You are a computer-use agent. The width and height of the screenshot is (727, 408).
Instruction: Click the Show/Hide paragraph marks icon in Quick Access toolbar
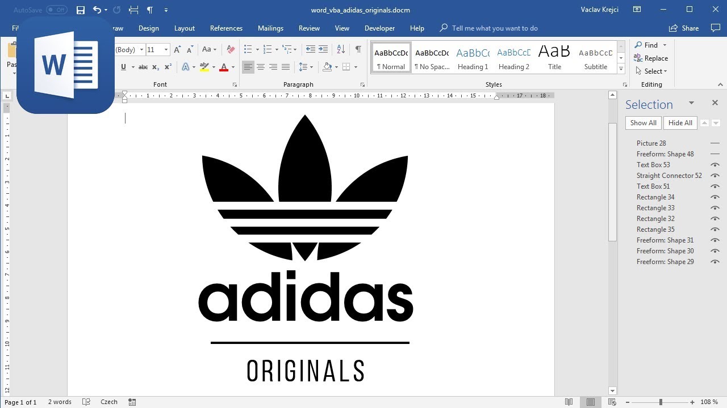tap(150, 10)
